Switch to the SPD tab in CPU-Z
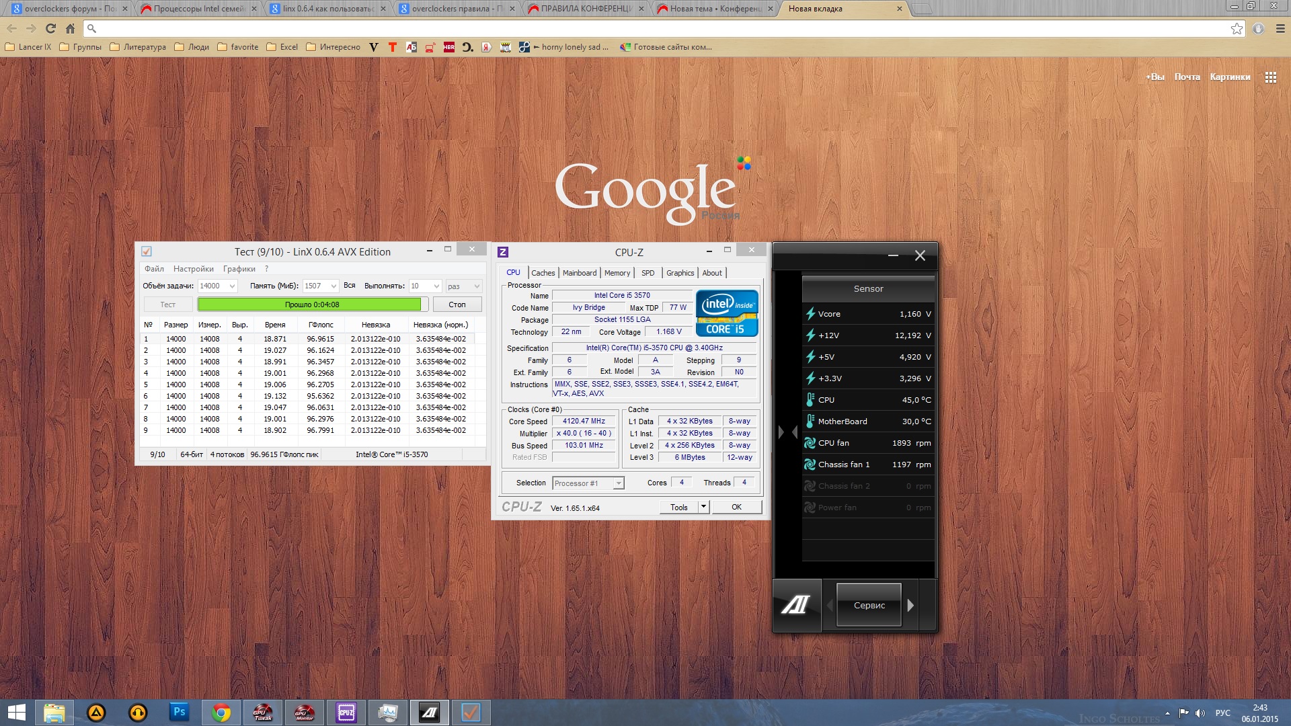This screenshot has width=1291, height=726. [x=648, y=273]
